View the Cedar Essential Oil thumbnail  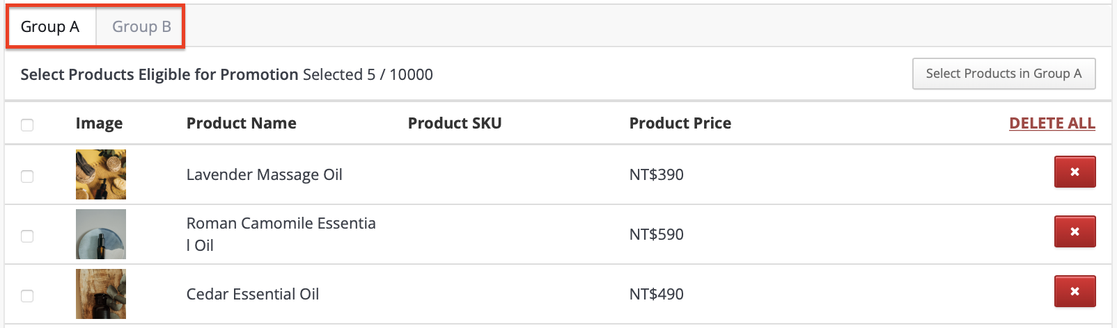(x=101, y=294)
